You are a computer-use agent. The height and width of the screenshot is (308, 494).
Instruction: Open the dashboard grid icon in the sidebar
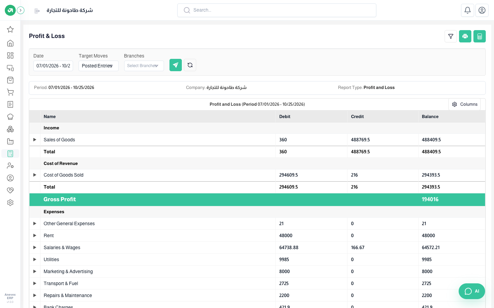coord(10,55)
